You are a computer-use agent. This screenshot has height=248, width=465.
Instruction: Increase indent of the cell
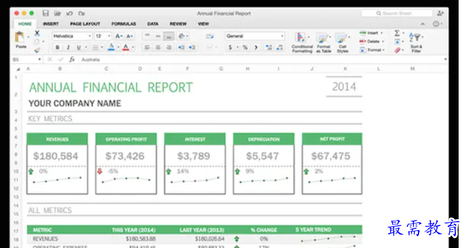click(192, 47)
